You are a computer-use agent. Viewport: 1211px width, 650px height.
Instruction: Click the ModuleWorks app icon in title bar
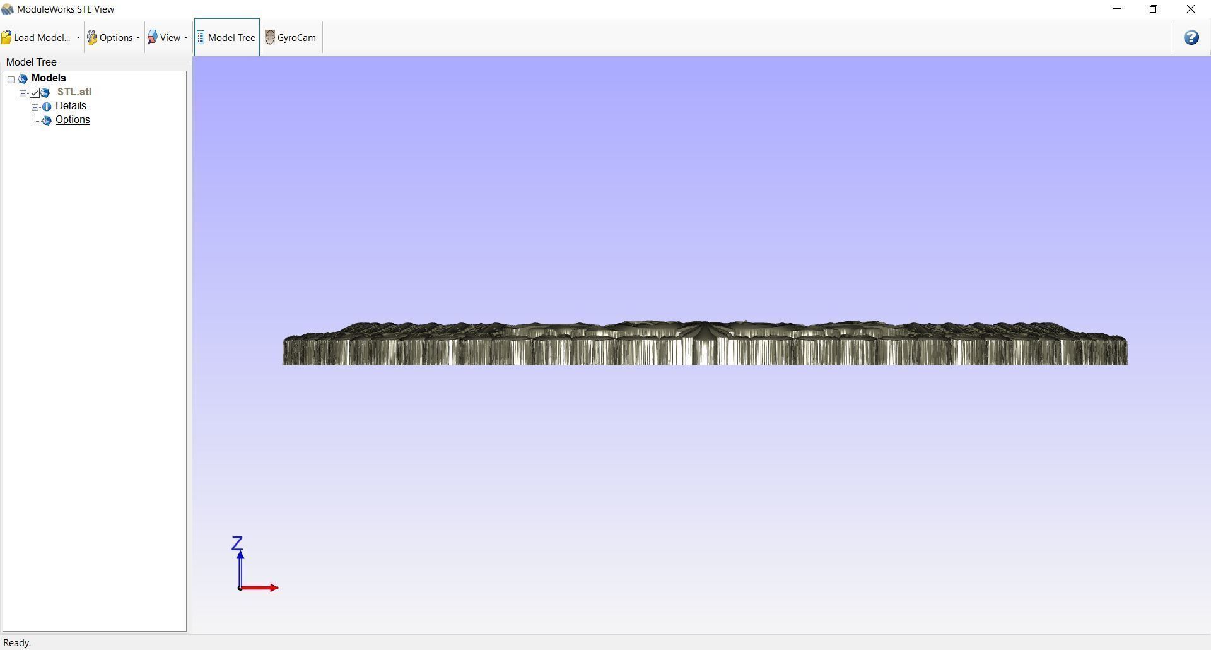click(x=8, y=9)
